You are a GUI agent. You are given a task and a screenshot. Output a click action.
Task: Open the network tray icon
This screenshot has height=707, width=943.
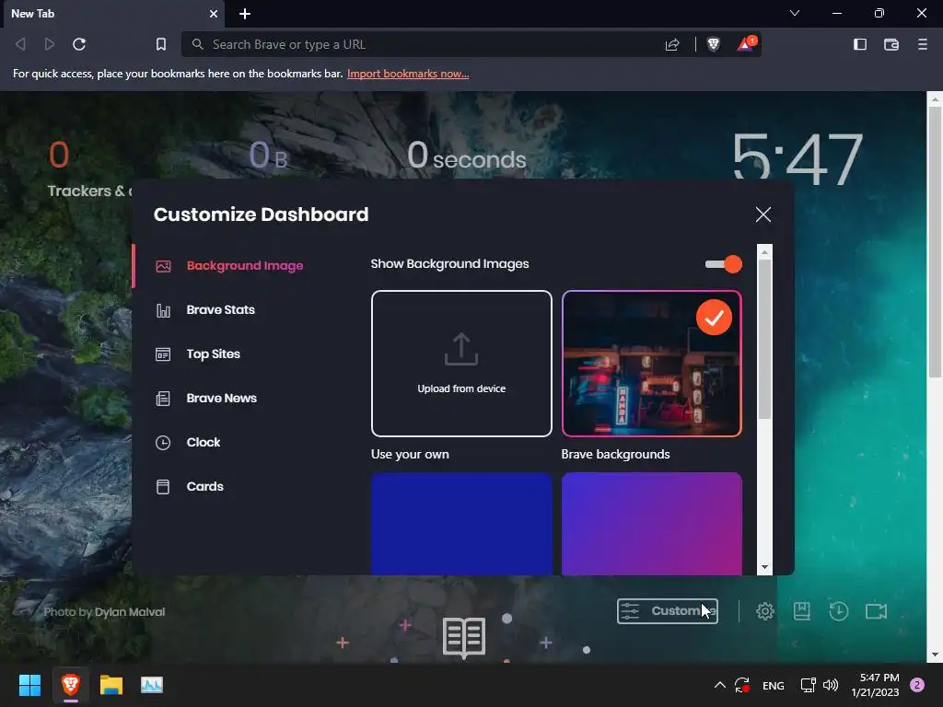[808, 685]
